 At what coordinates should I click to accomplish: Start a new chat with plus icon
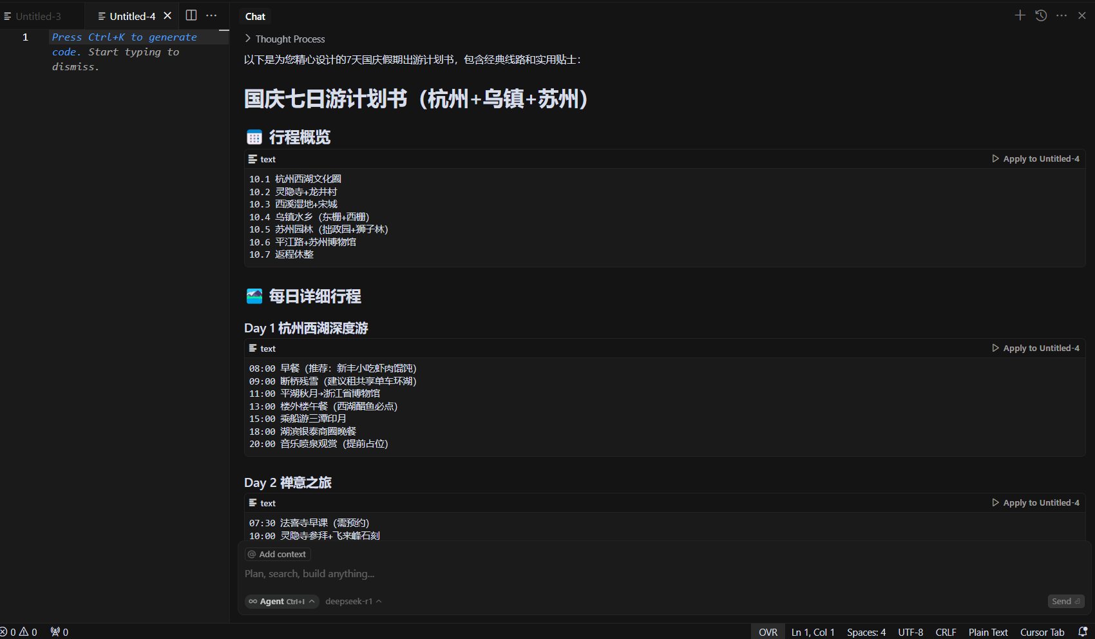[1020, 15]
